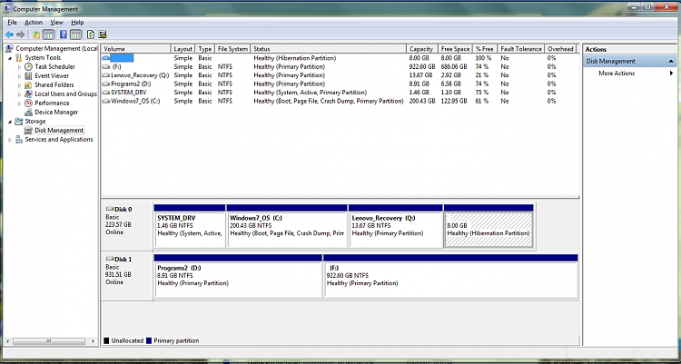Expand the Event Viewer node arrow

pyautogui.click(x=20, y=76)
